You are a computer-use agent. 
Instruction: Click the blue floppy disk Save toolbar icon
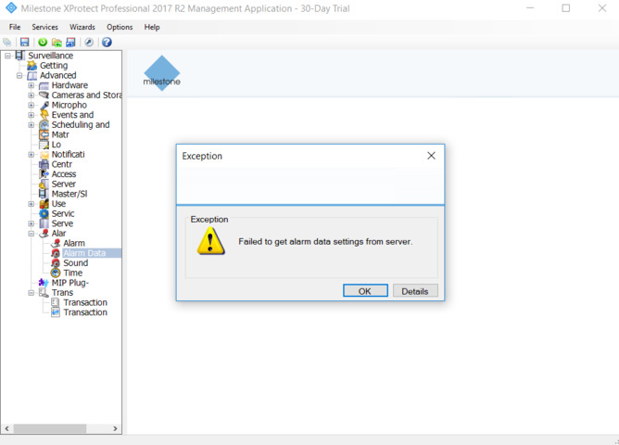[x=24, y=43]
